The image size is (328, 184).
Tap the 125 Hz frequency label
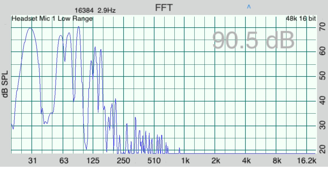click(x=93, y=161)
